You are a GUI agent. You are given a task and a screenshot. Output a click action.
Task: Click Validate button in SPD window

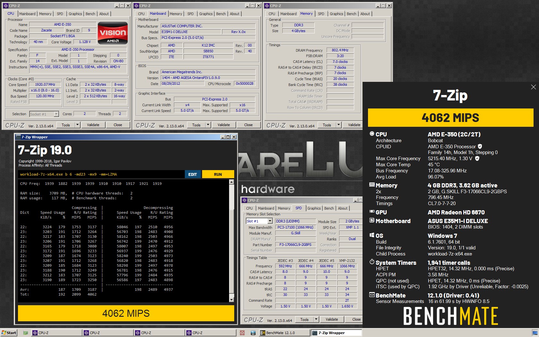[332, 319]
